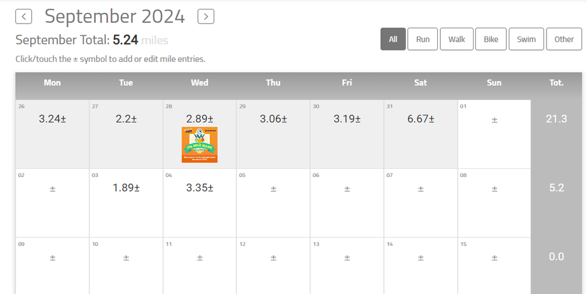Viewport: 587px width, 294px height.
Task: Switch to Other activity filter
Action: tap(563, 39)
